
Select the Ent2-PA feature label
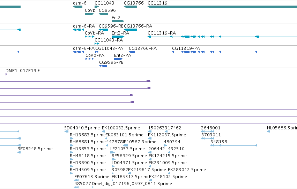[122, 55]
